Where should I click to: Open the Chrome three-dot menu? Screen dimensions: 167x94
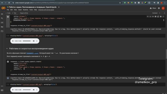(165, 3)
